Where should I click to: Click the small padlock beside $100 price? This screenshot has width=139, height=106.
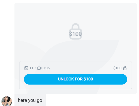click(125, 68)
